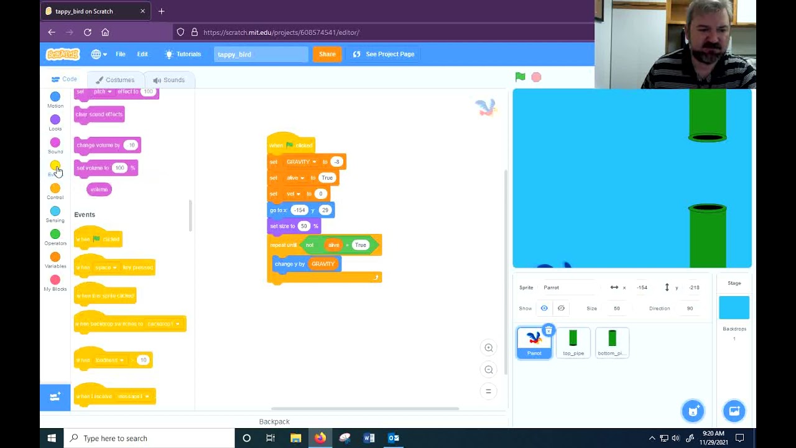The image size is (796, 448).
Task: Edit the sprite x position field
Action: 642,287
